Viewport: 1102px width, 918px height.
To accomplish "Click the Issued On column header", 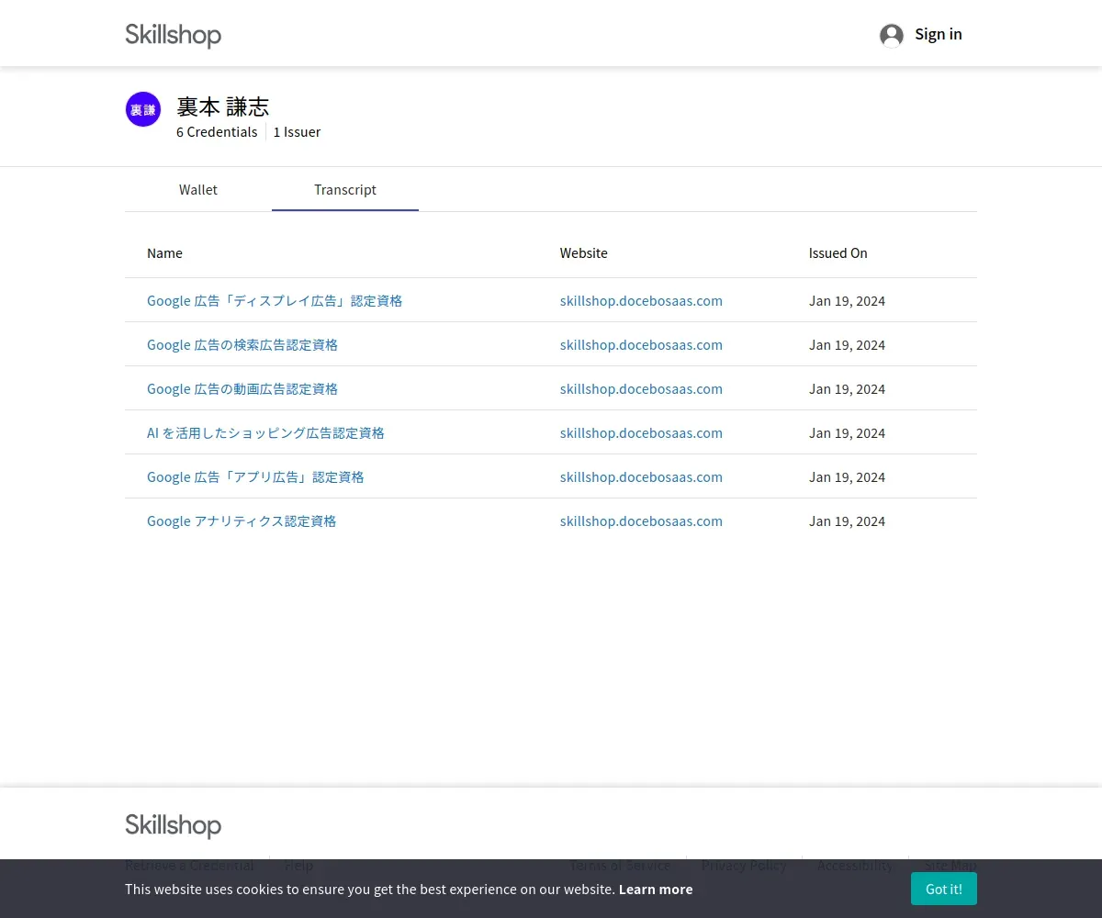I will coord(838,252).
